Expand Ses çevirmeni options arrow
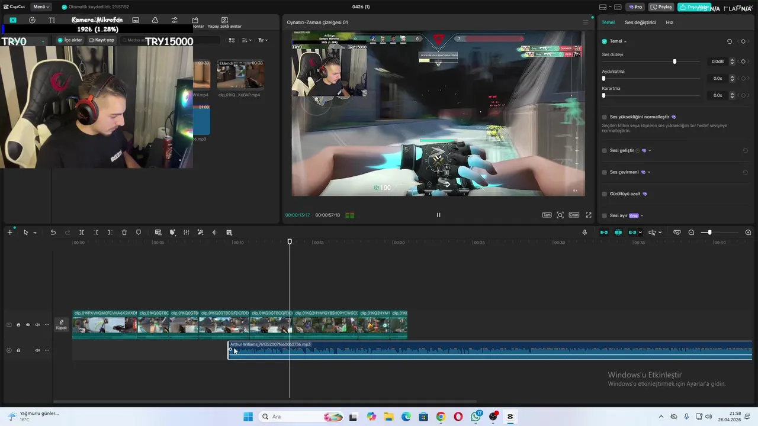The image size is (758, 426). (649, 172)
